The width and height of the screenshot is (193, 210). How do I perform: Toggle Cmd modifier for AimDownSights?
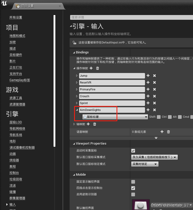[192, 117]
